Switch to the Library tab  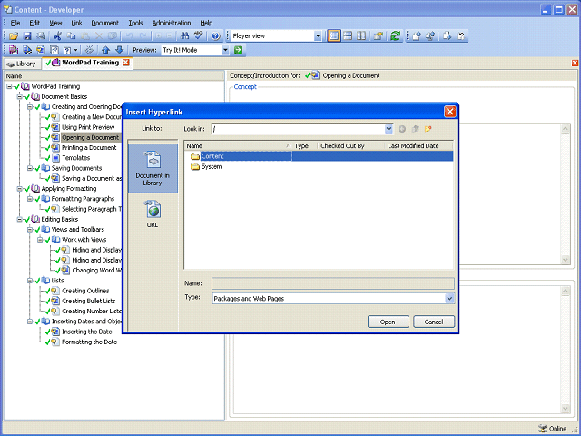[22, 64]
